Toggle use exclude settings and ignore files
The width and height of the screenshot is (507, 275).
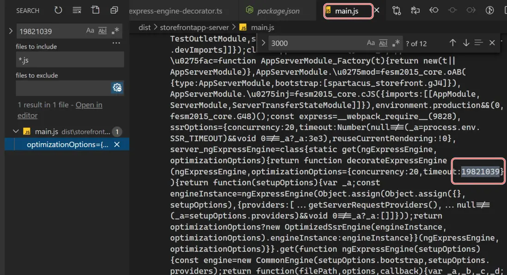117,88
